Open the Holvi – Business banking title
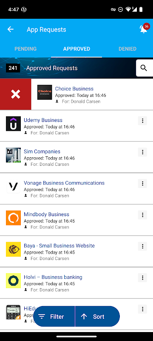Viewport: 153px width, 341px height. [53, 277]
